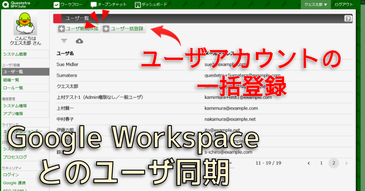Select システム概要 in the sidebar
This screenshot has height=191, width=365.
pos(15,54)
